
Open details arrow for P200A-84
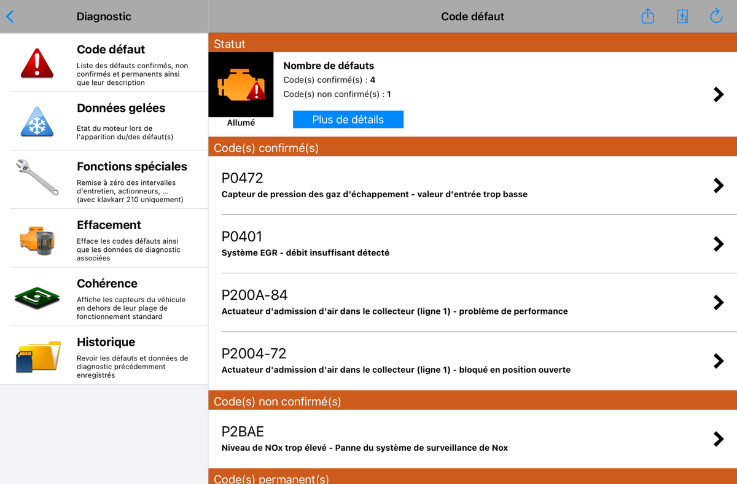pyautogui.click(x=719, y=302)
